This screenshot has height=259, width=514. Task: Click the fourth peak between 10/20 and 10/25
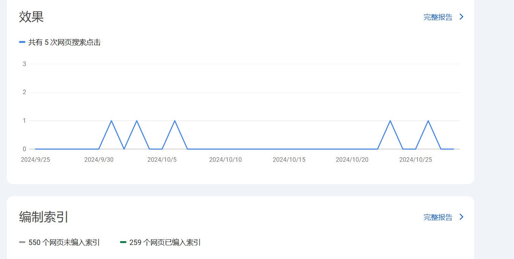pos(390,121)
